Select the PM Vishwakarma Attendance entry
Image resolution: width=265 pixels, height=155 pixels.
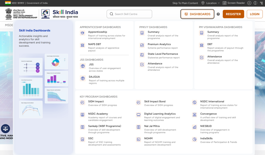[214, 57]
